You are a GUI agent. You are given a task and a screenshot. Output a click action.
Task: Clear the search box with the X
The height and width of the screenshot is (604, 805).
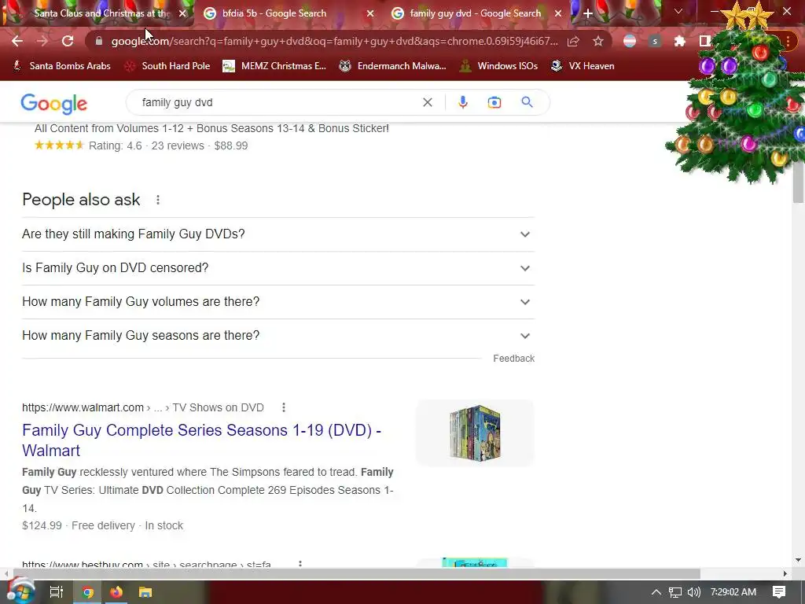(x=427, y=102)
